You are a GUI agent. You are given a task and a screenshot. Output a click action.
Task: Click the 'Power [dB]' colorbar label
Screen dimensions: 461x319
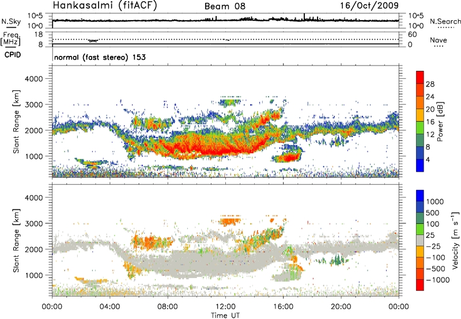point(440,121)
